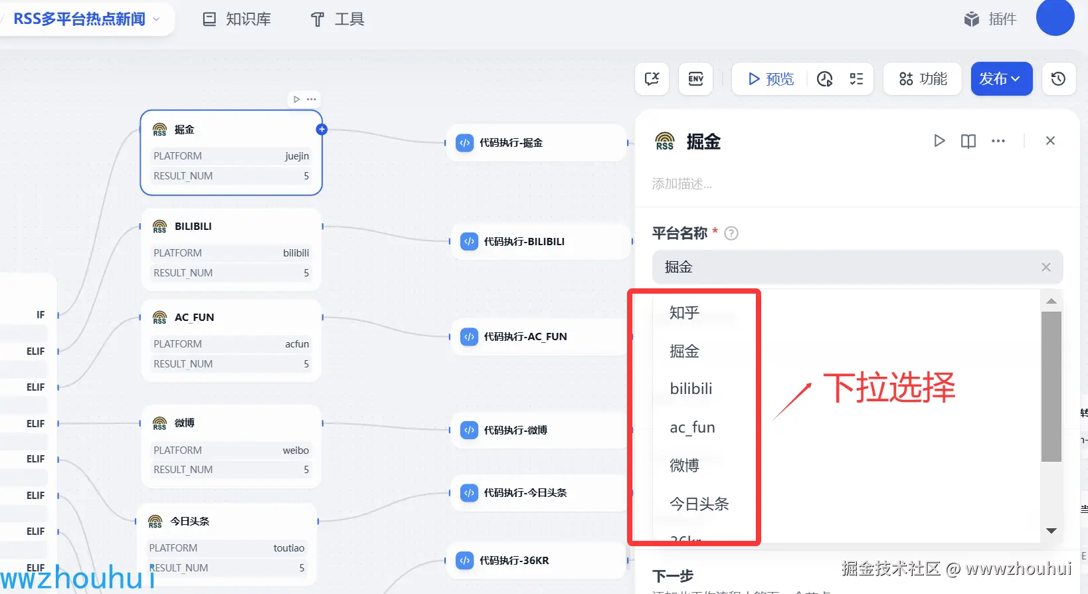Select the 代码执行-今日头条 node
1088x594 pixels.
[539, 493]
